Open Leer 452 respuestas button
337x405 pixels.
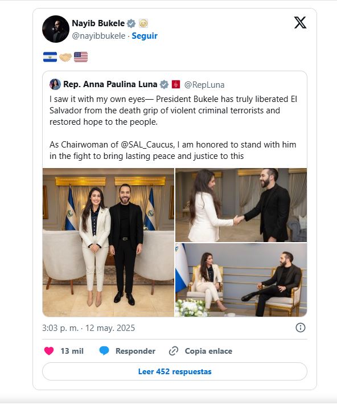point(175,371)
